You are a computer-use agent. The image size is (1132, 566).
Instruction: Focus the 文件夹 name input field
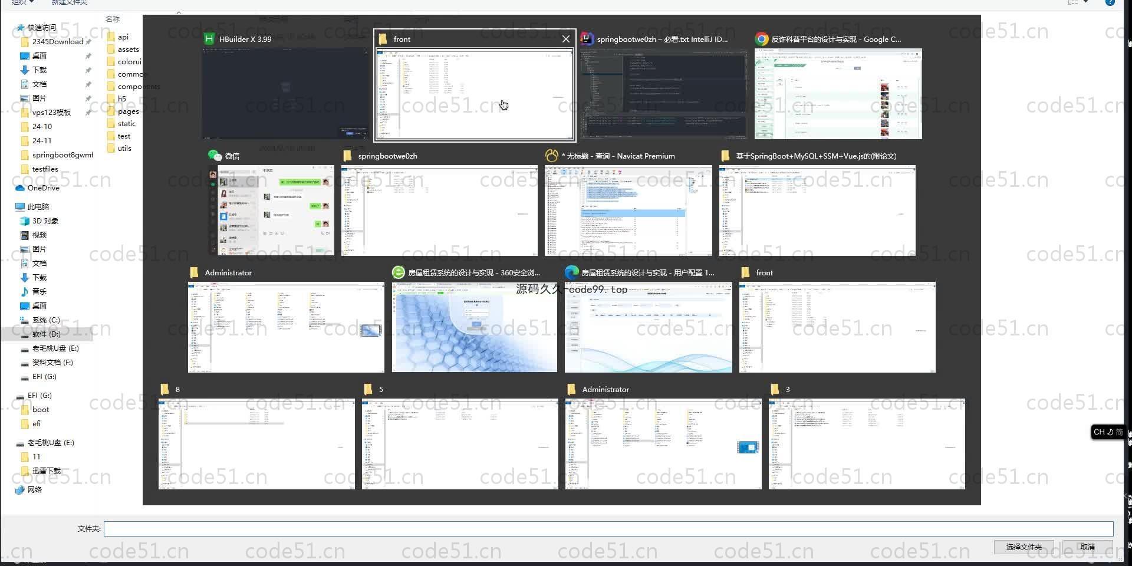(x=608, y=528)
